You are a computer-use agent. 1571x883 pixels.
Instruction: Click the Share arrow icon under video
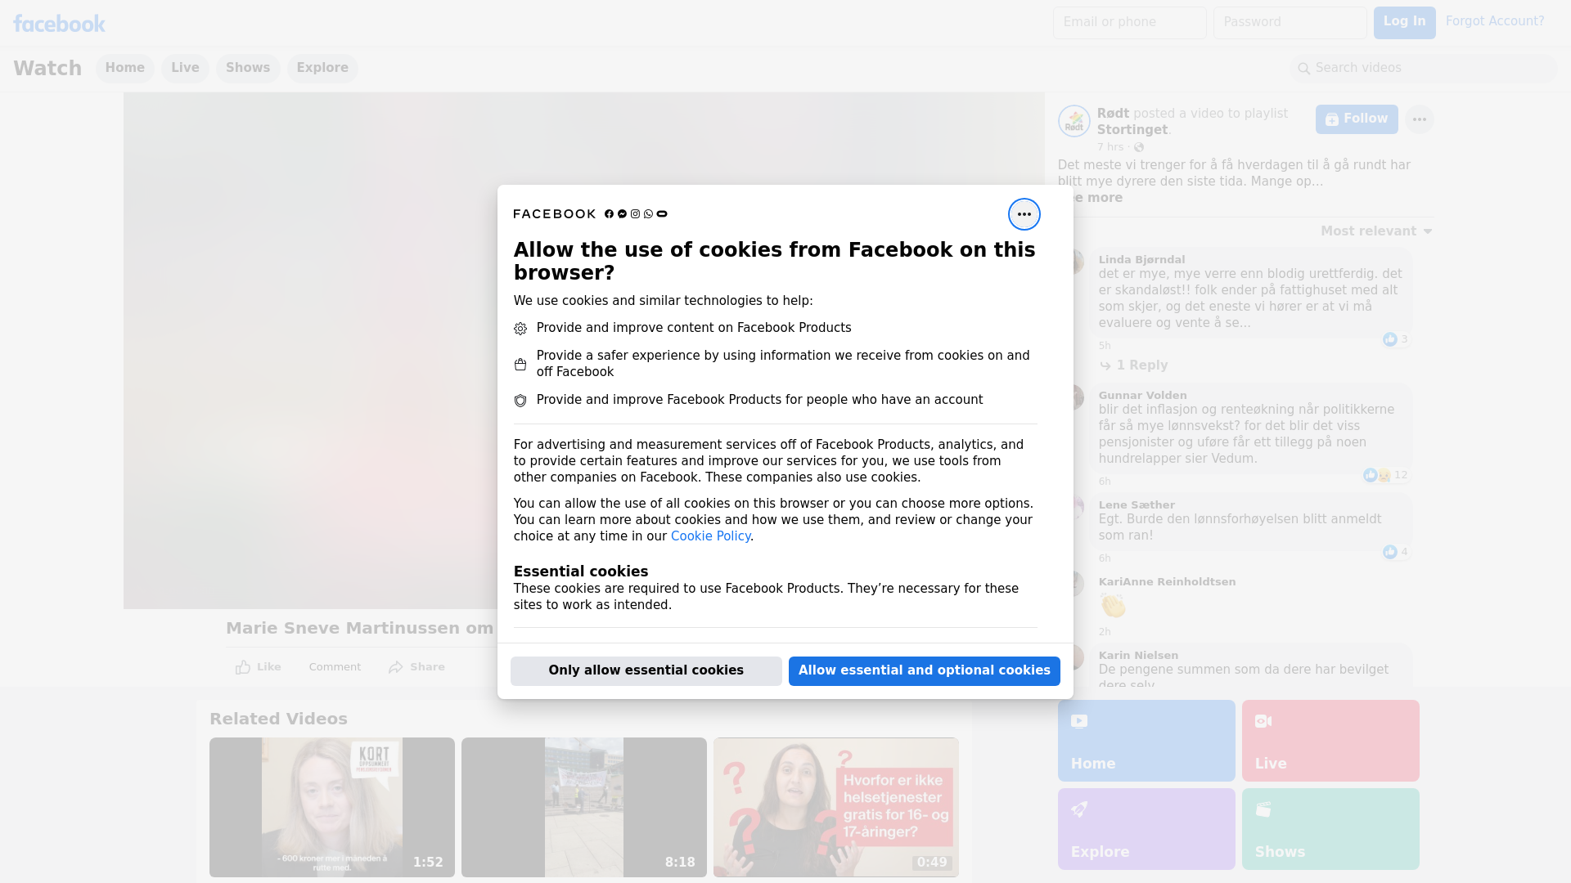click(x=396, y=667)
